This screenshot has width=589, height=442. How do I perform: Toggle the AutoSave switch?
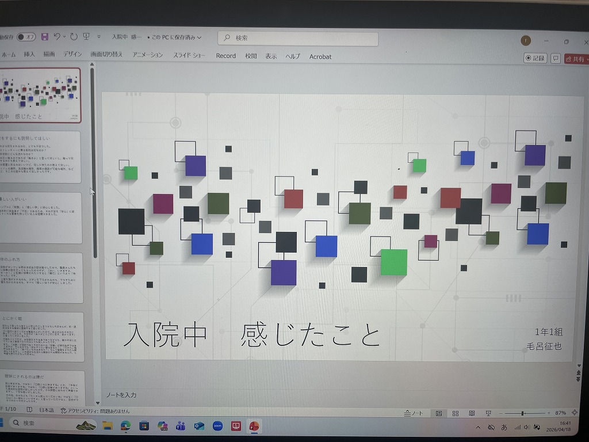[26, 37]
